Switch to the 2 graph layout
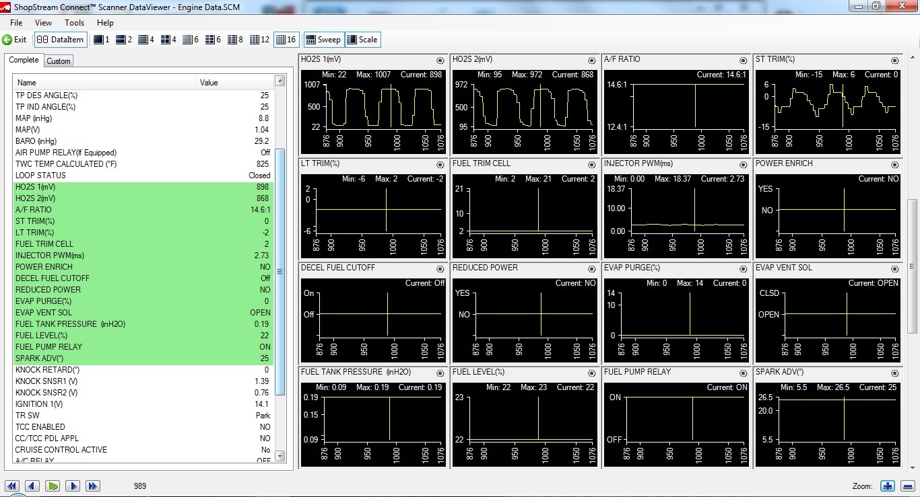 tap(124, 40)
